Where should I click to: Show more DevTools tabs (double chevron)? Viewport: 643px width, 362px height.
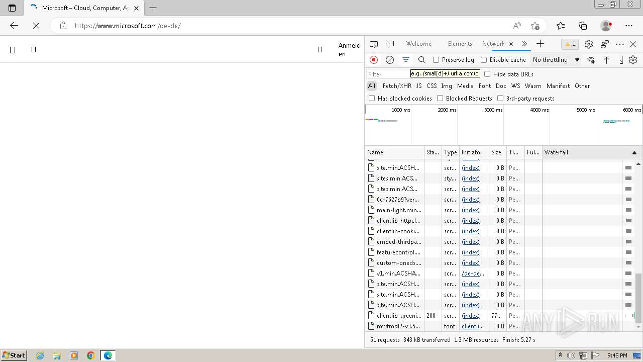[x=524, y=44]
